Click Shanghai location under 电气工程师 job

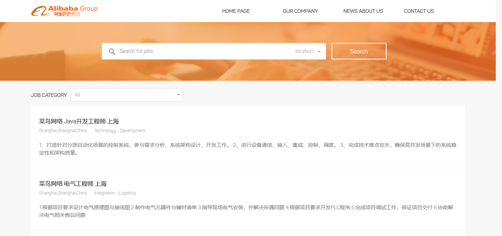coord(63,193)
